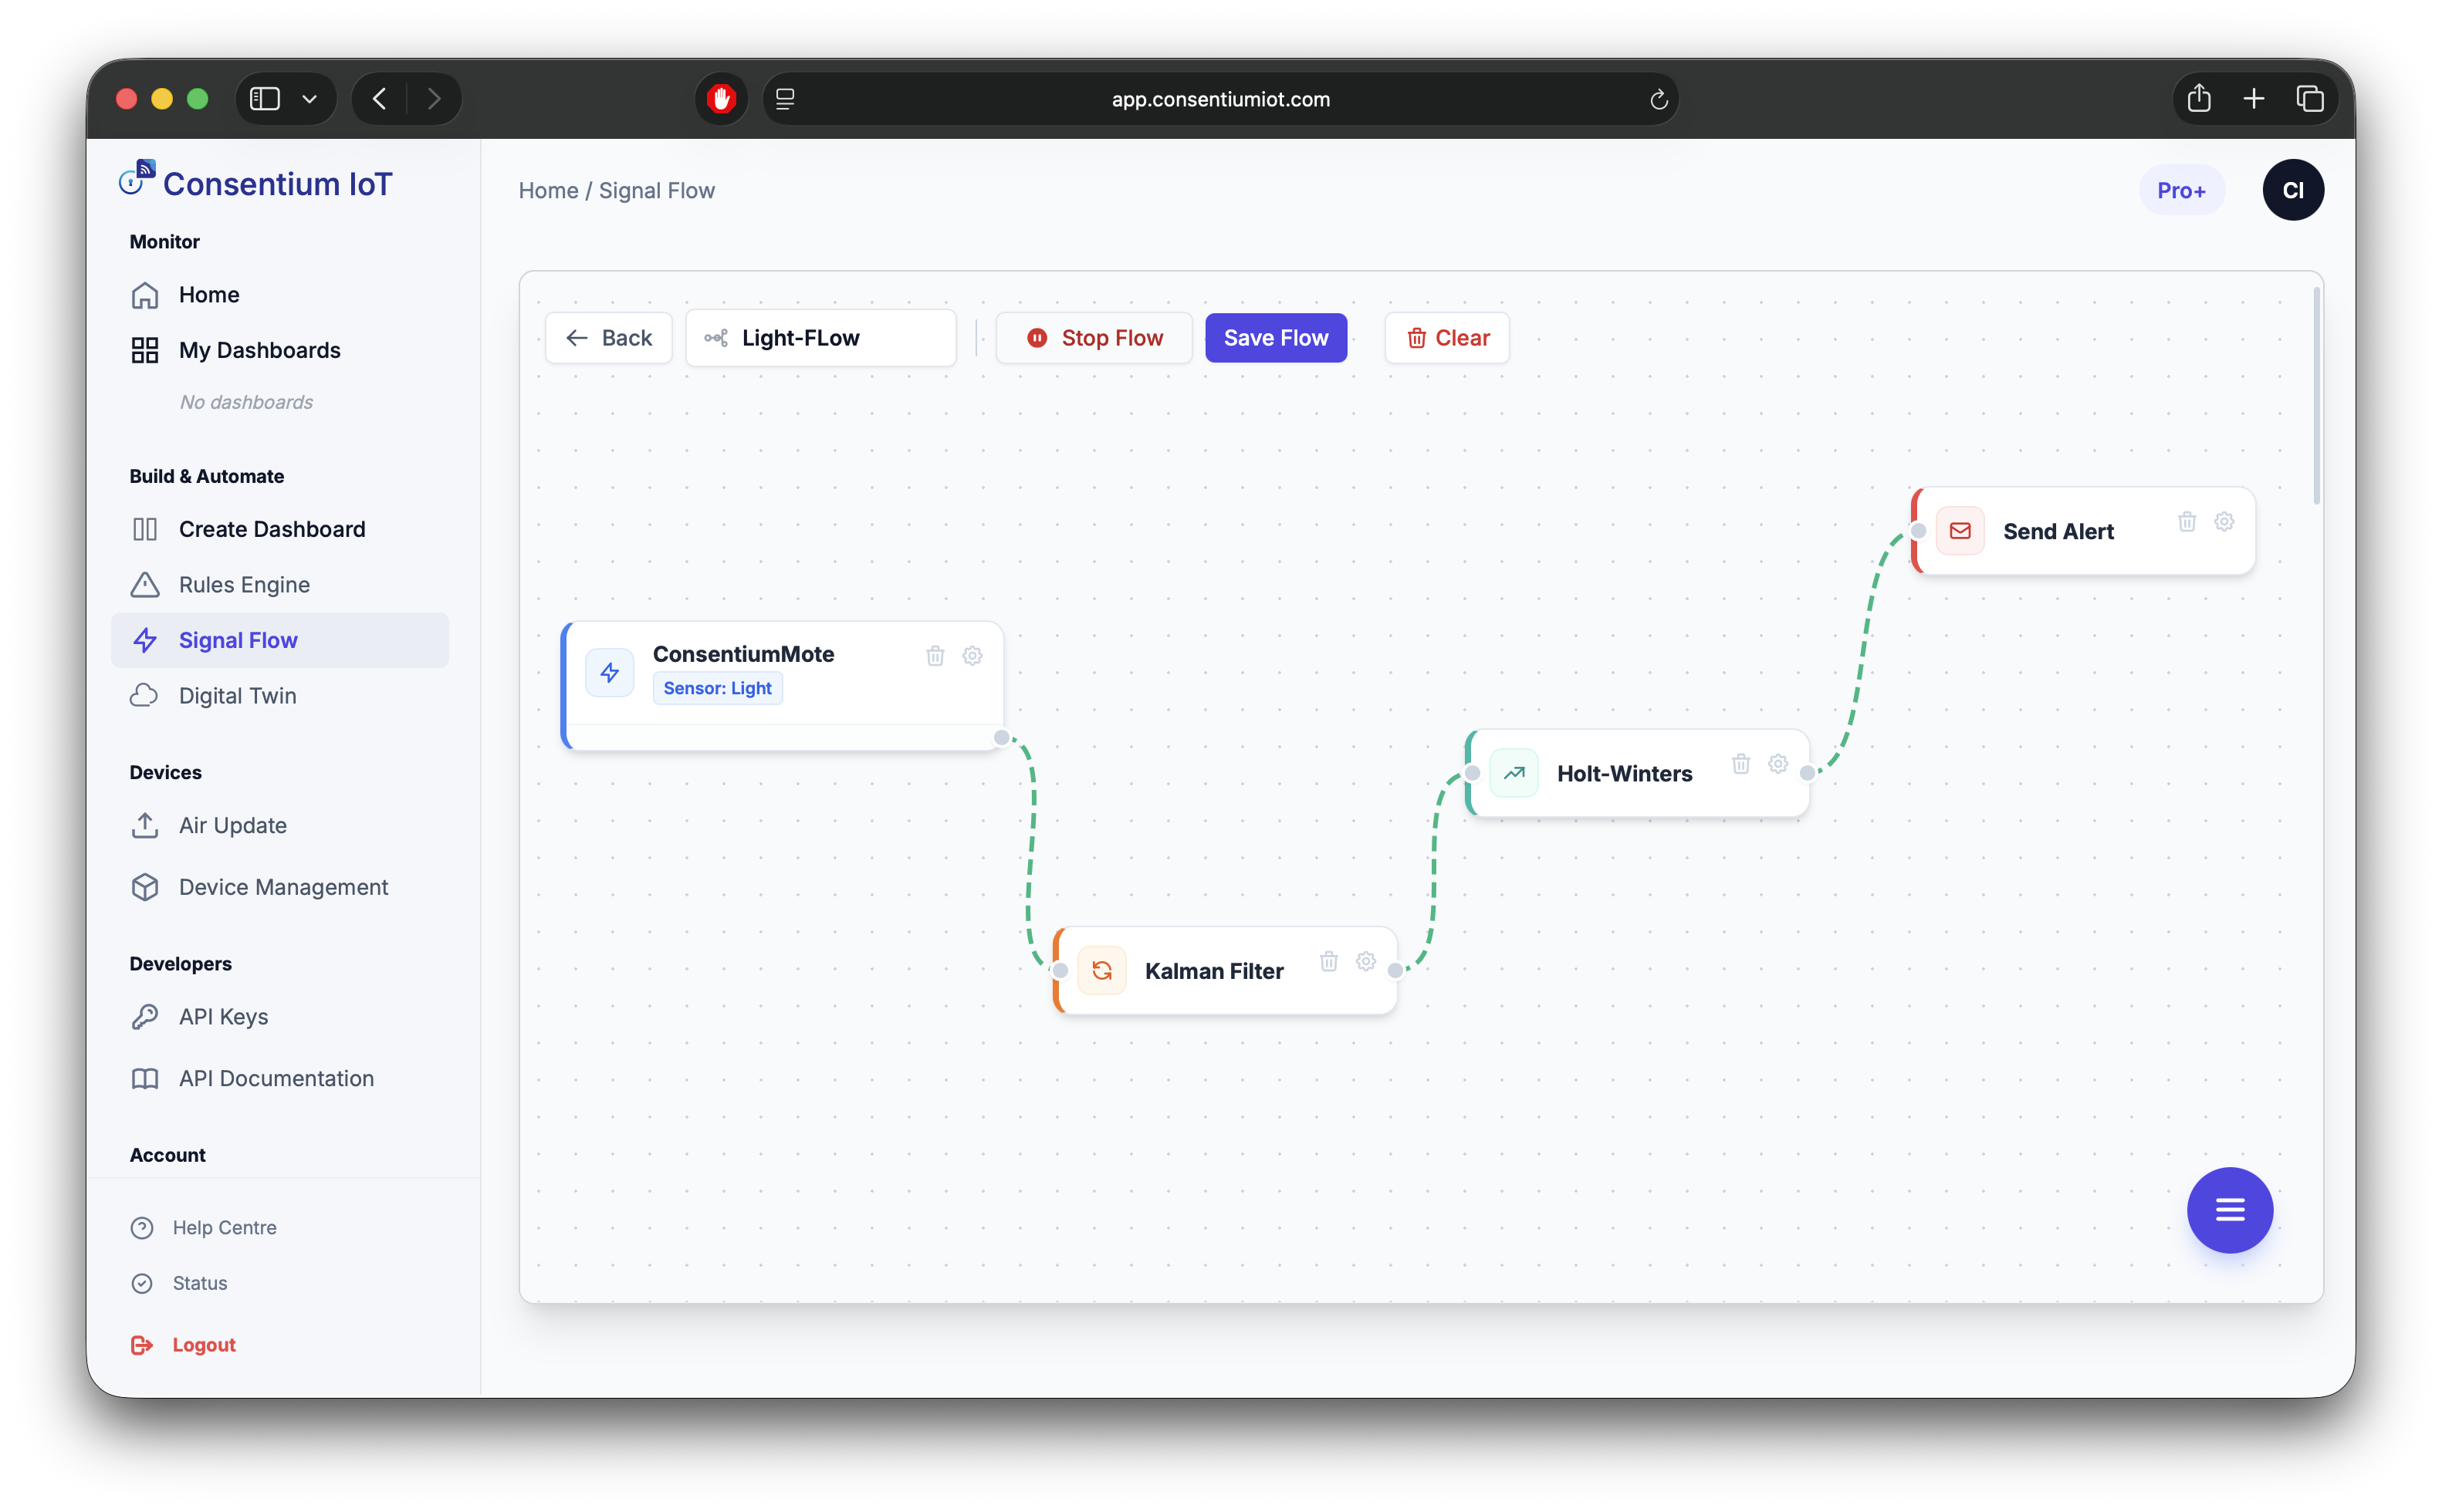Open the Rules Engine page

click(x=280, y=585)
